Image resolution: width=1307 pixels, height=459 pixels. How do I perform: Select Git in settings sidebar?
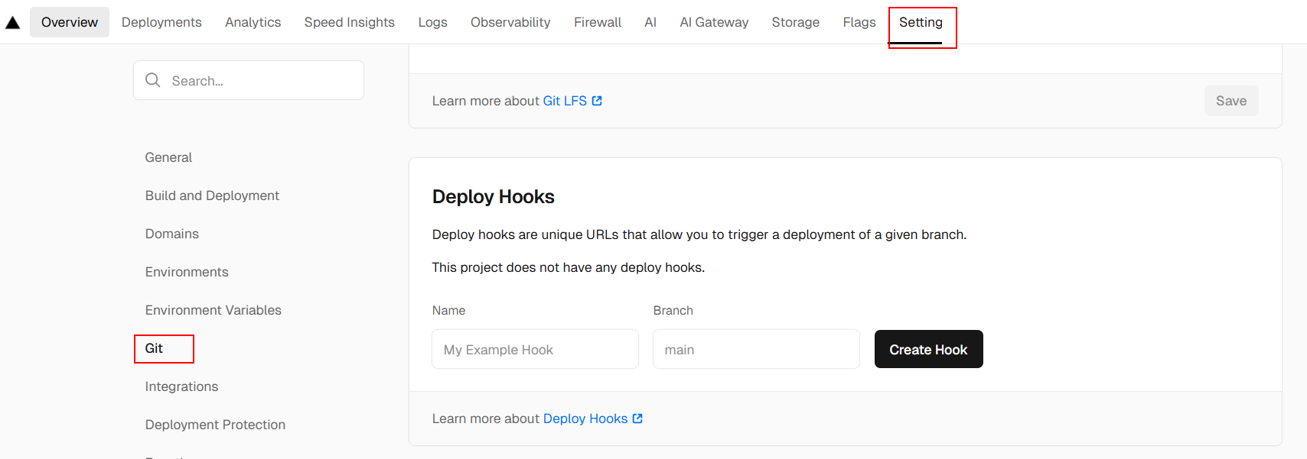click(x=154, y=348)
